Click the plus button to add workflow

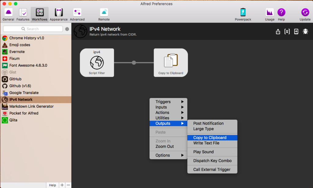[x=62, y=185]
